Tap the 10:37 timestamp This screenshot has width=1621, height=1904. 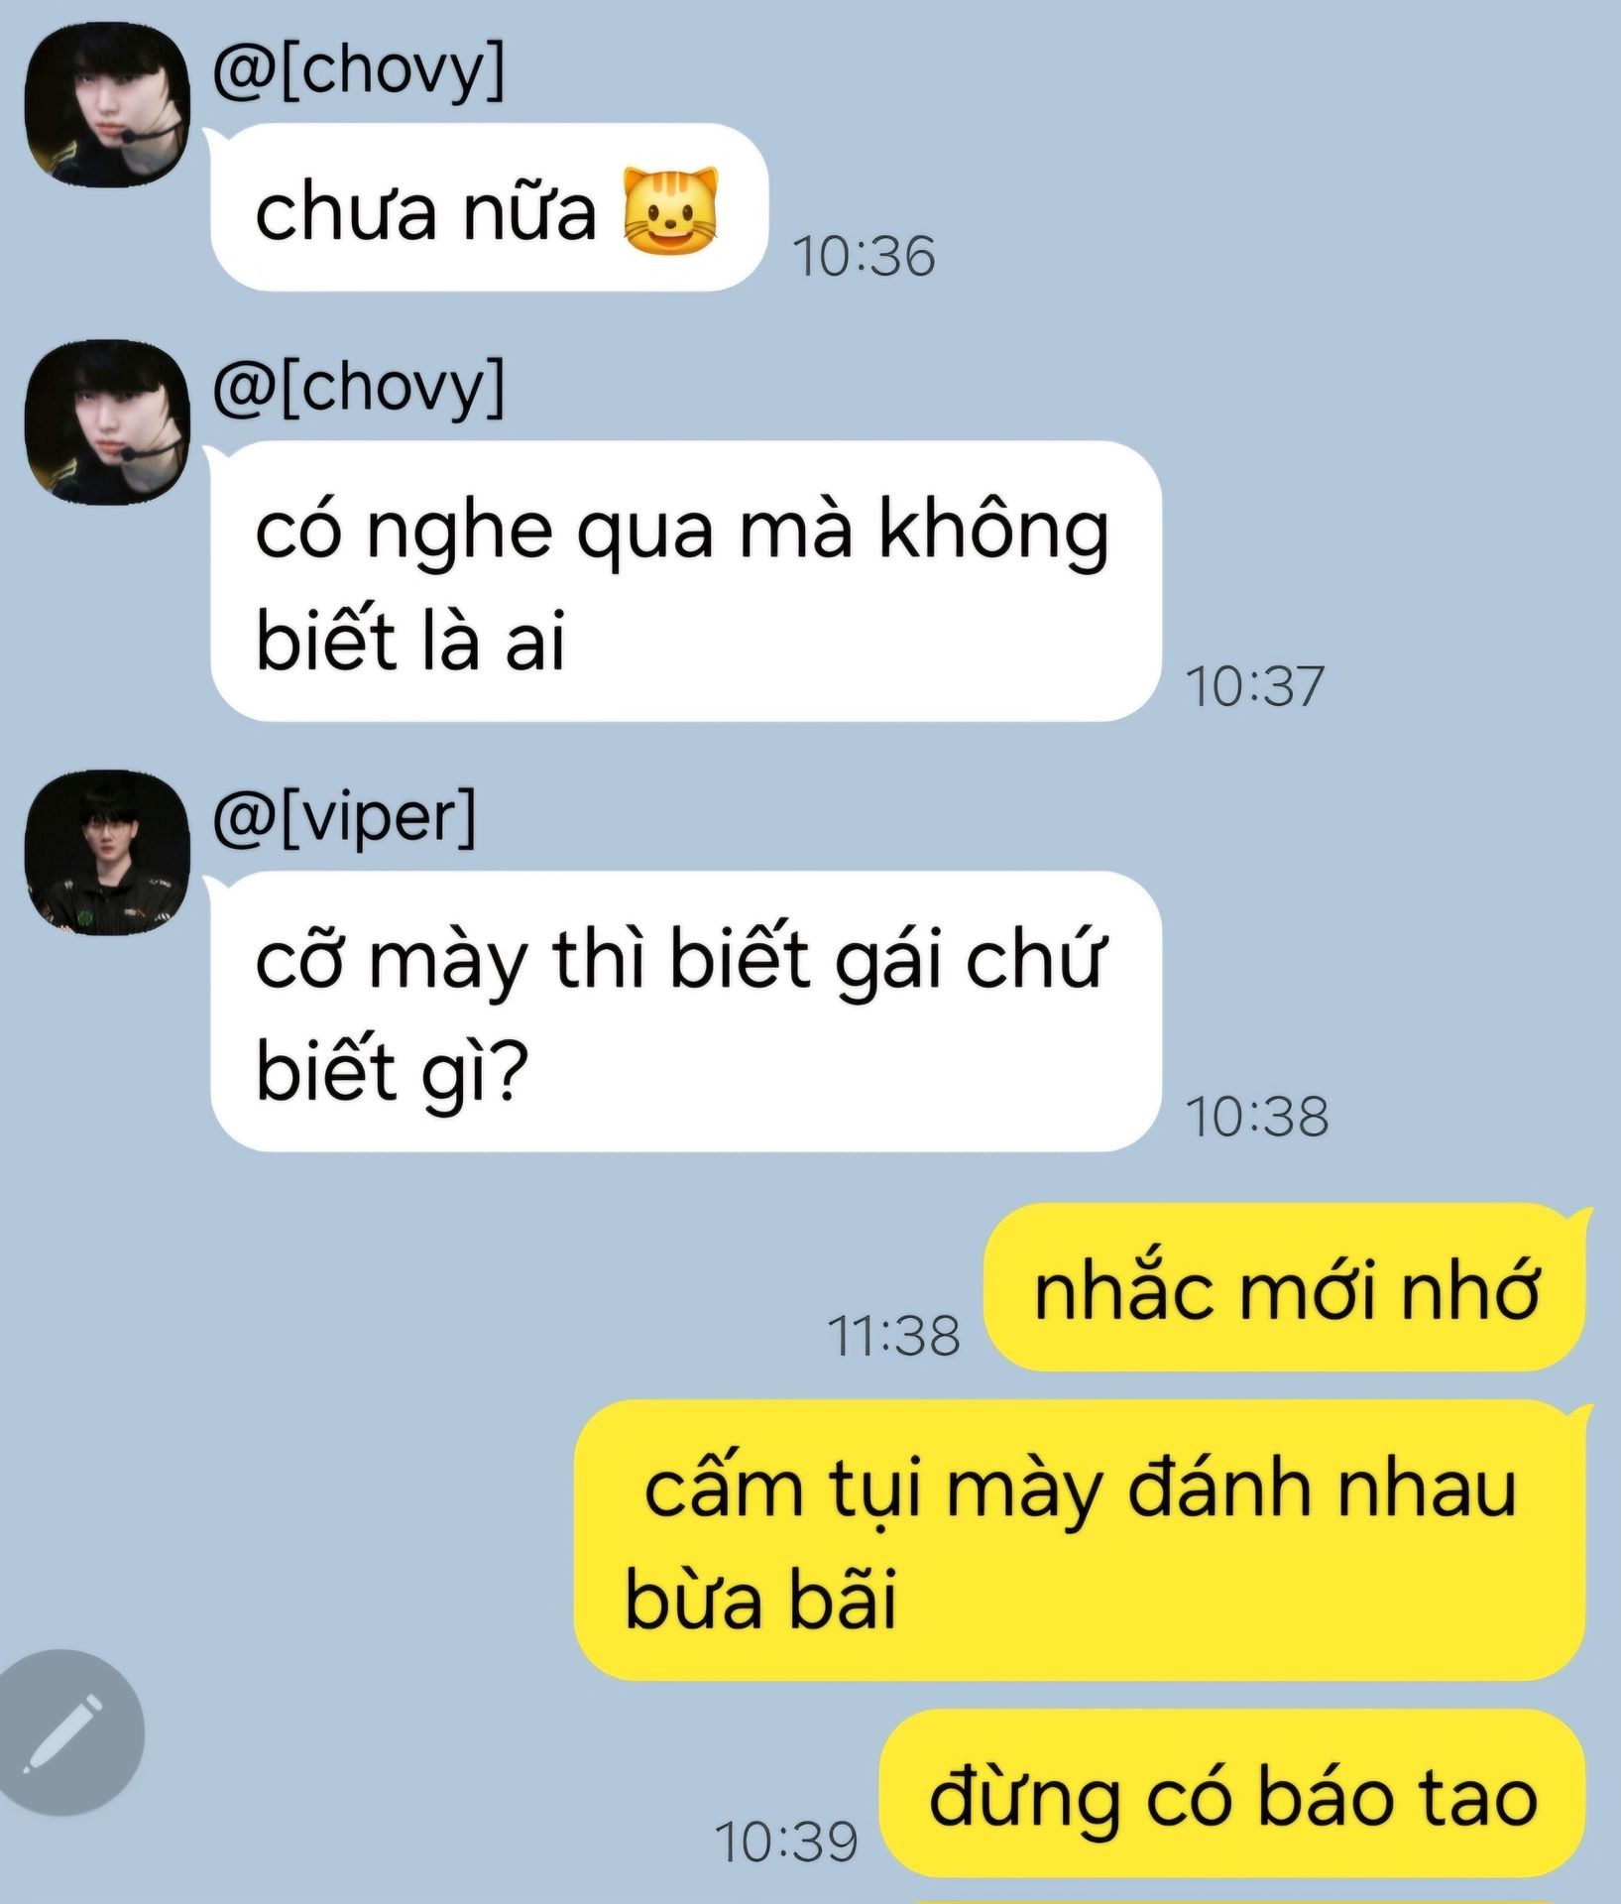(1255, 686)
